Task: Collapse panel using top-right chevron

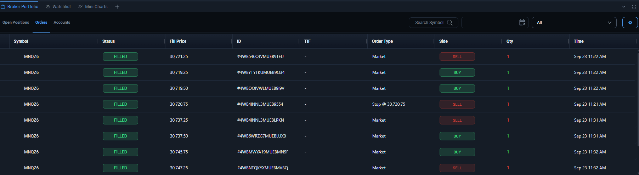Action: 624,7
